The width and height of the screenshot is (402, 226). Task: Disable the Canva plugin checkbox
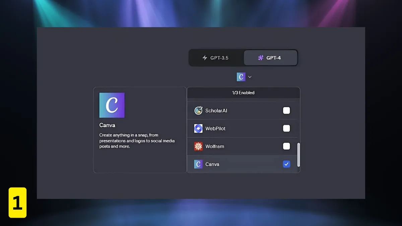(286, 164)
